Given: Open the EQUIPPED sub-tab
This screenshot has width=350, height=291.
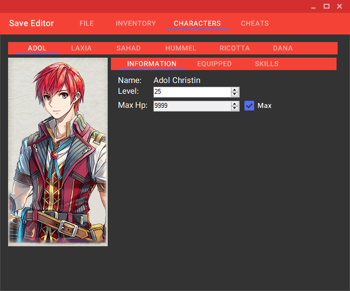Looking at the screenshot, I should (x=214, y=64).
